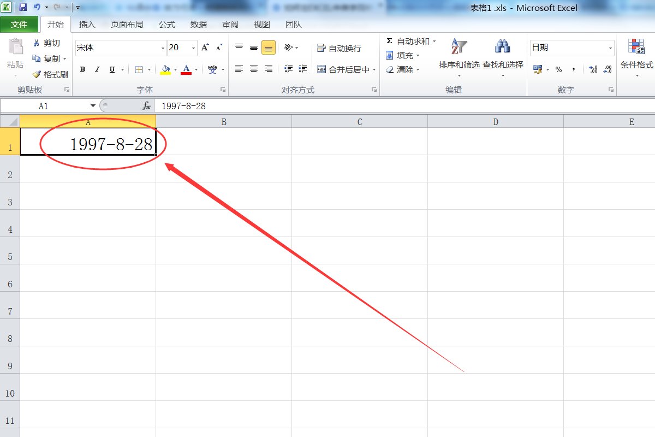Click the Find and Select binoculars icon
655x437 pixels.
[502, 47]
